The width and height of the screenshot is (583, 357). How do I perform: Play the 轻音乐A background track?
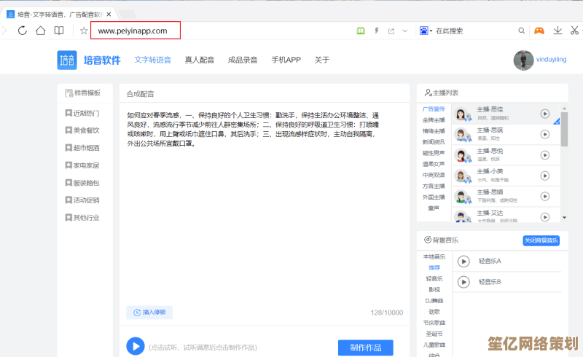click(x=463, y=262)
